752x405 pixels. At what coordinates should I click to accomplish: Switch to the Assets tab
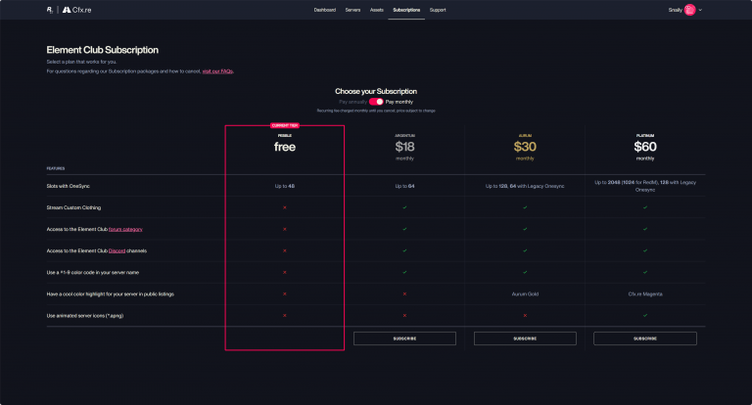pyautogui.click(x=377, y=10)
